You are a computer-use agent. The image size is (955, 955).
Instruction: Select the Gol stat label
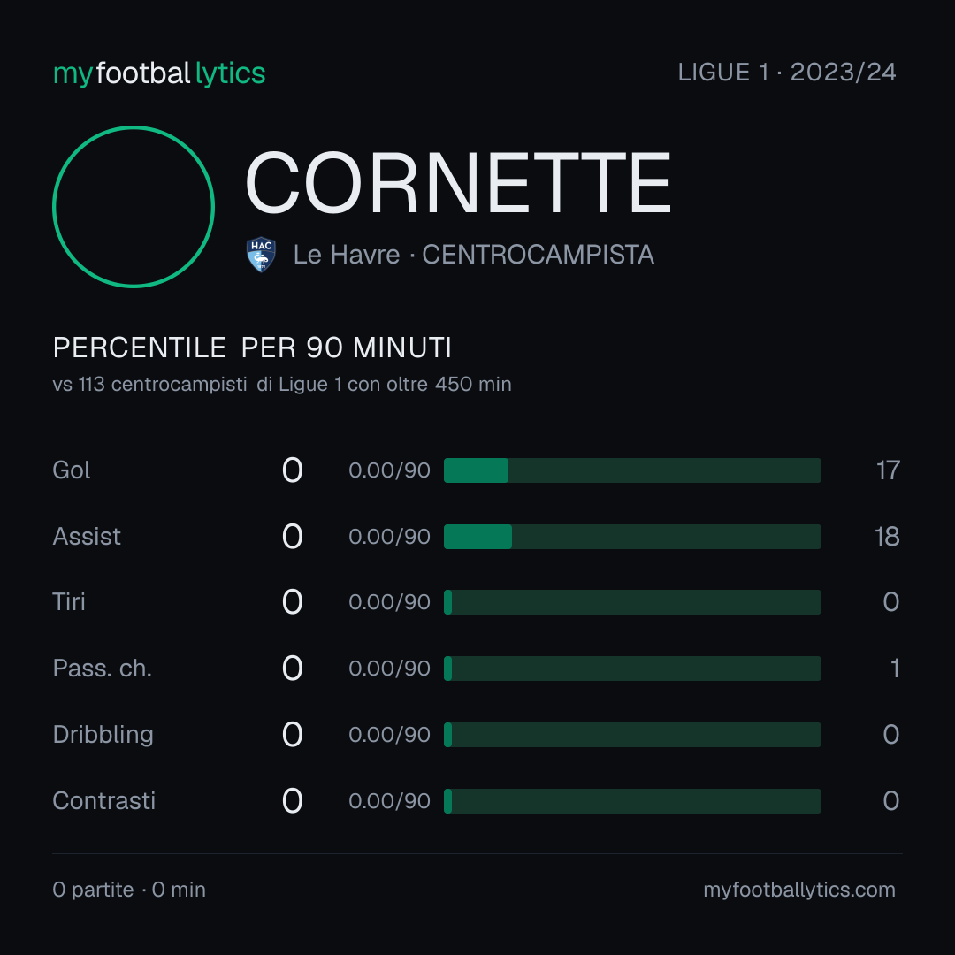[x=72, y=470]
